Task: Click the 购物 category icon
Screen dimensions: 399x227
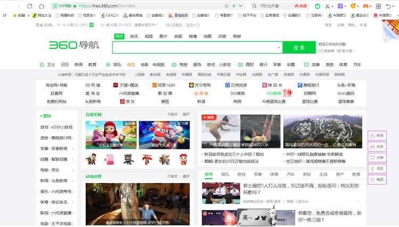Action: 174,65
